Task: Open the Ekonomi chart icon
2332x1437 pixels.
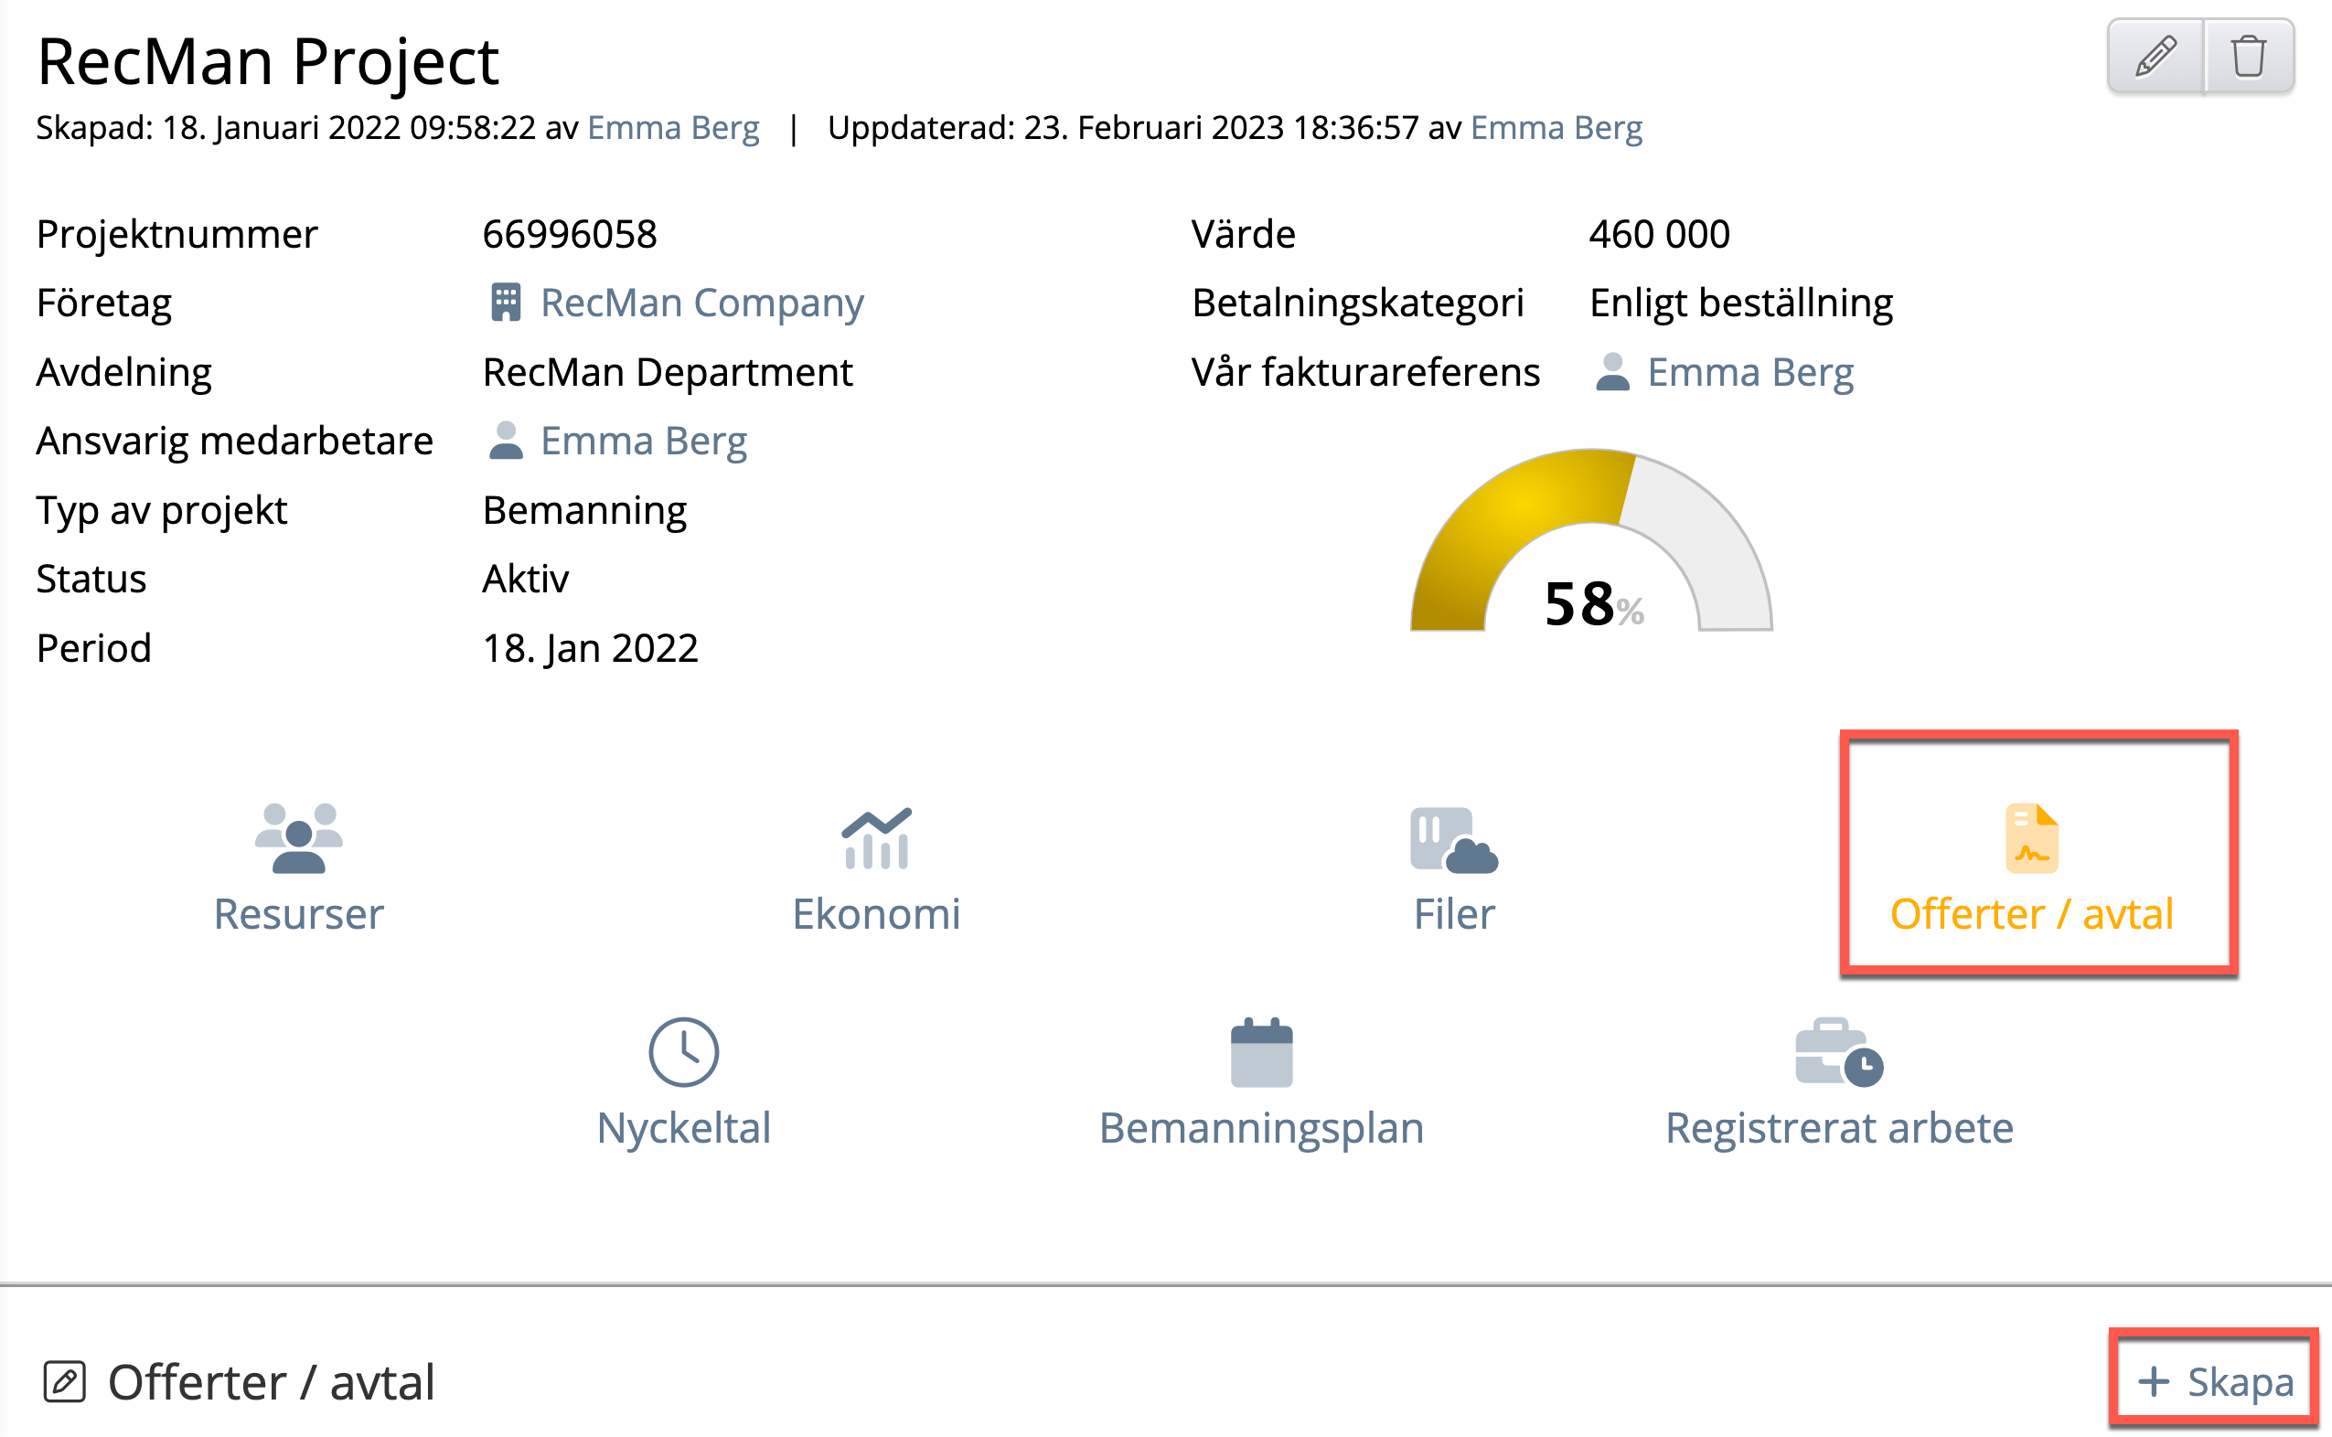Action: tap(875, 837)
